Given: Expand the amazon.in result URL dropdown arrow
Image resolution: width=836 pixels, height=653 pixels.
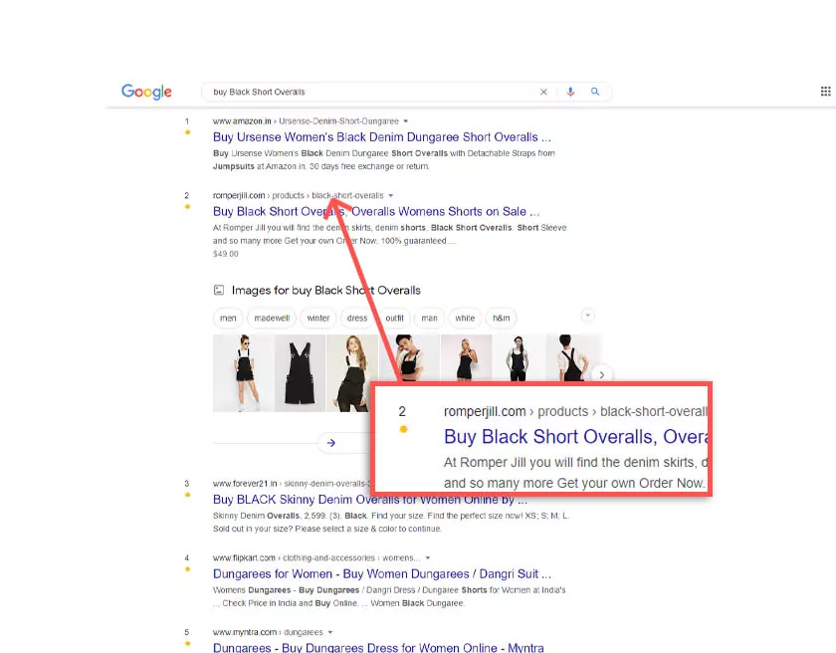Looking at the screenshot, I should coord(406,121).
